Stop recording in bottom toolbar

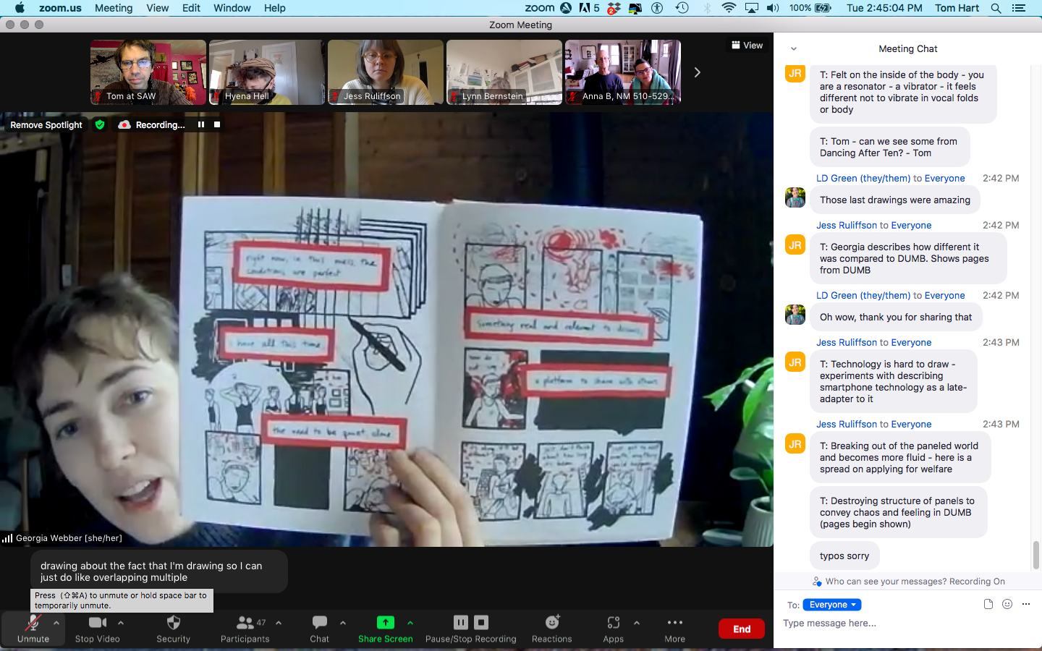481,622
